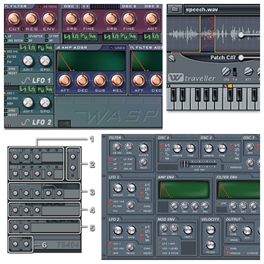
Task: Choose sine shape for WASP LFO 2
Action: 41,89
